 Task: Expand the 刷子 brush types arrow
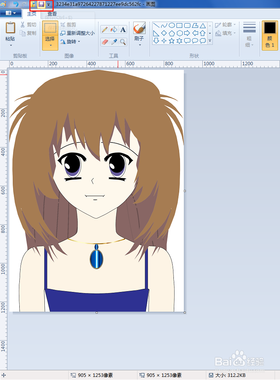[x=140, y=45]
